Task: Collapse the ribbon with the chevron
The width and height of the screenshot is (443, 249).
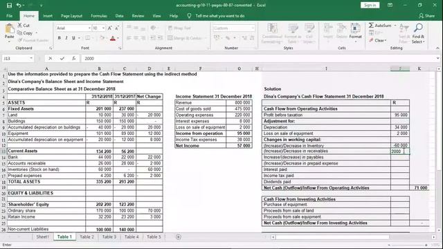Action: pos(437,48)
